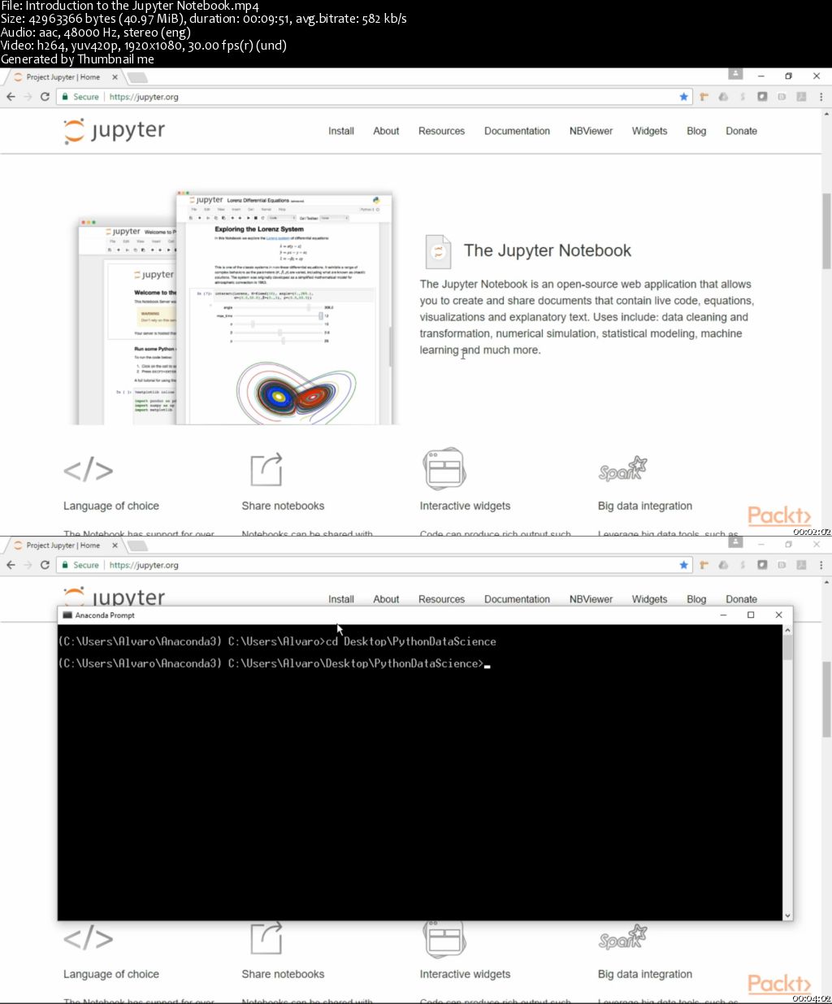'Big data integration' text below Anaconda Prompt
This screenshot has height=1004, width=832.
tap(645, 974)
